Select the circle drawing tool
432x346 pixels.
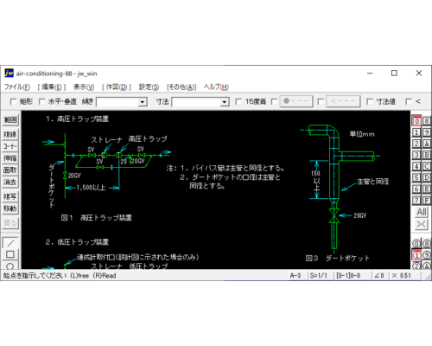10,266
